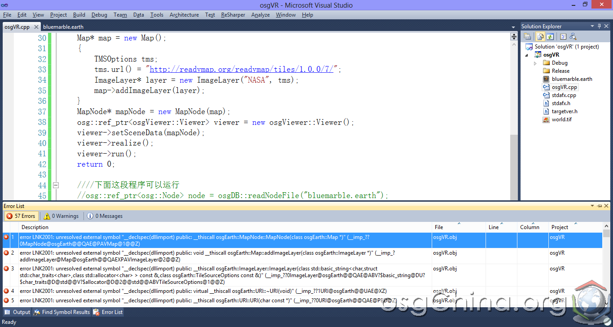Click the stdafx.cpp C++ file icon
613x327 pixels.
(546, 95)
